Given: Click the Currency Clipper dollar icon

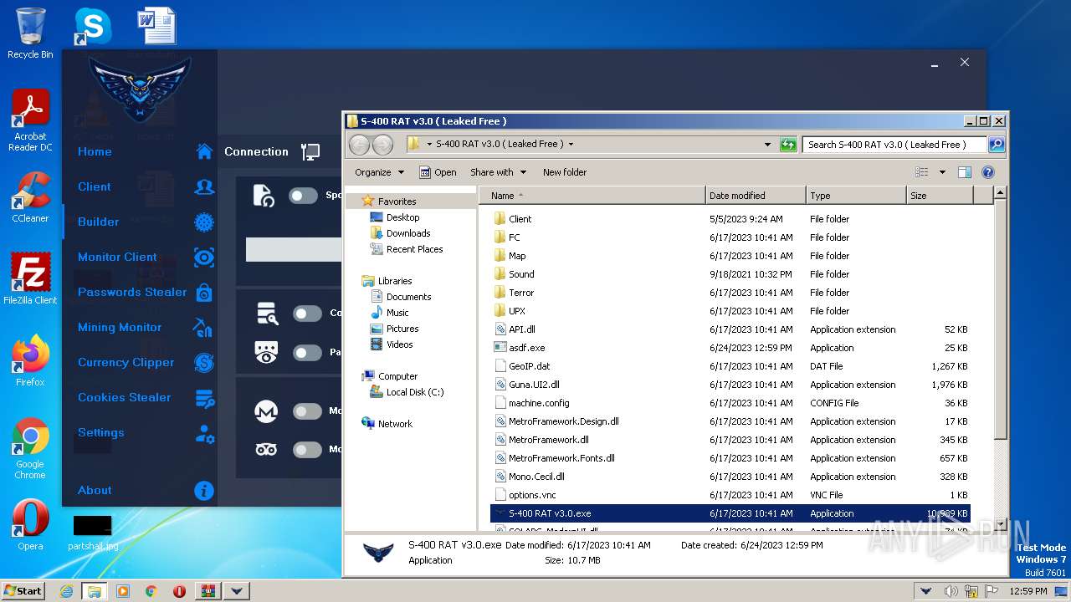Looking at the screenshot, I should tap(204, 362).
